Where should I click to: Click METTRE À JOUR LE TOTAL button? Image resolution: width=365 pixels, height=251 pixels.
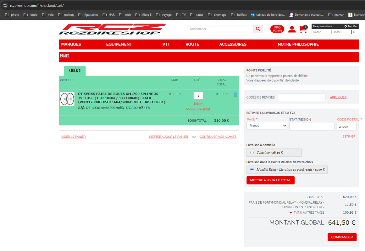click(270, 180)
